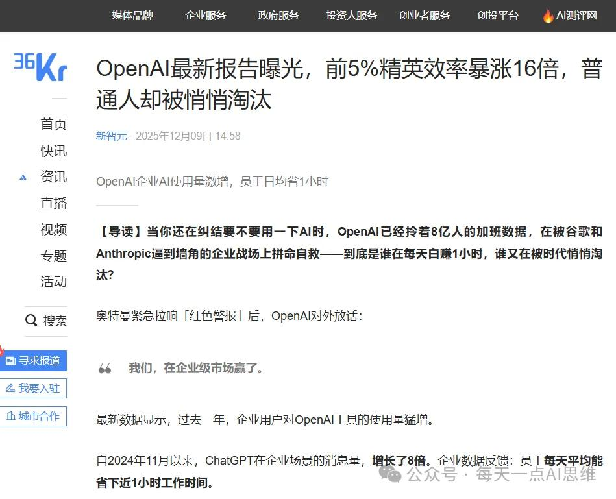This screenshot has height=499, width=616.
Task: Open 企业服务 in top navigation
Action: coord(206,16)
